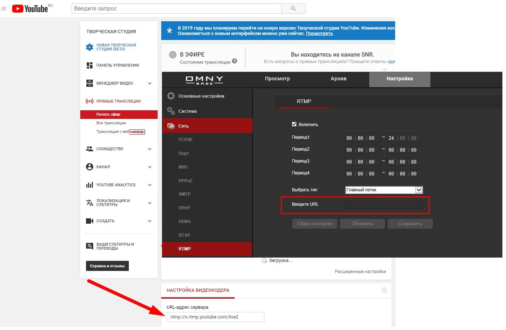This screenshot has width=506, height=330.
Task: Click the OMNY BASE logo
Action: tap(204, 80)
